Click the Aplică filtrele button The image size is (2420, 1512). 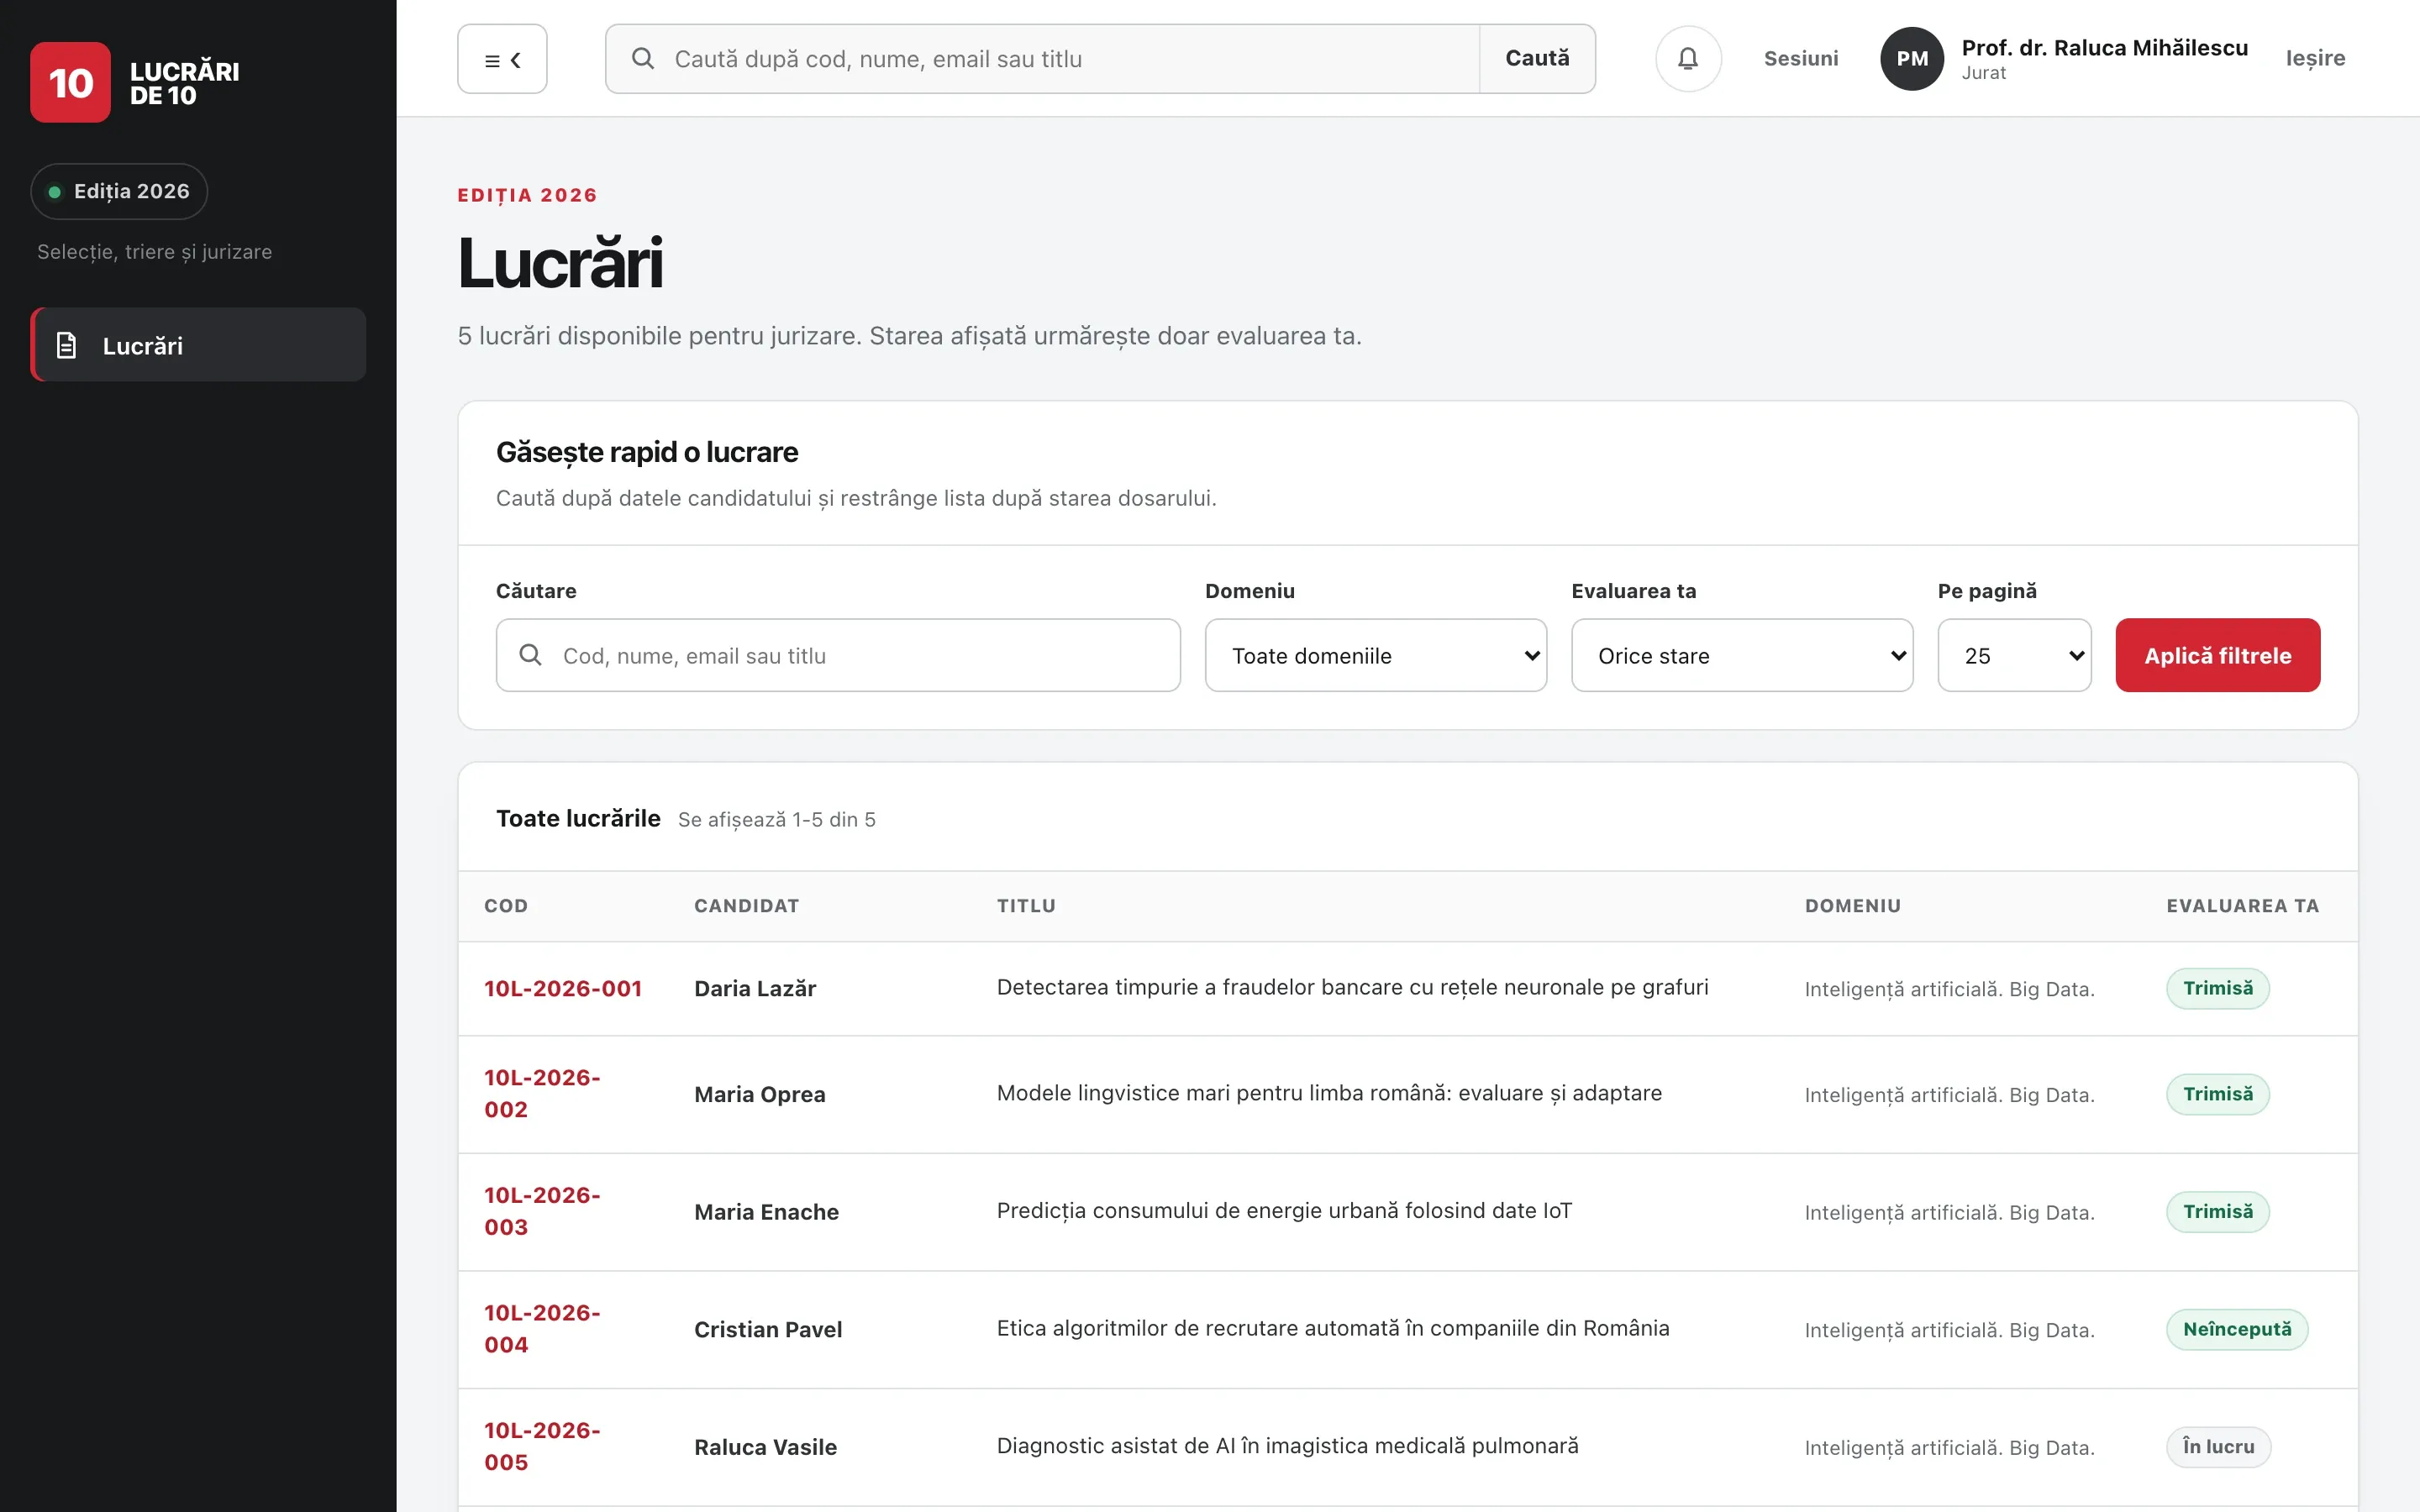pyautogui.click(x=2217, y=655)
